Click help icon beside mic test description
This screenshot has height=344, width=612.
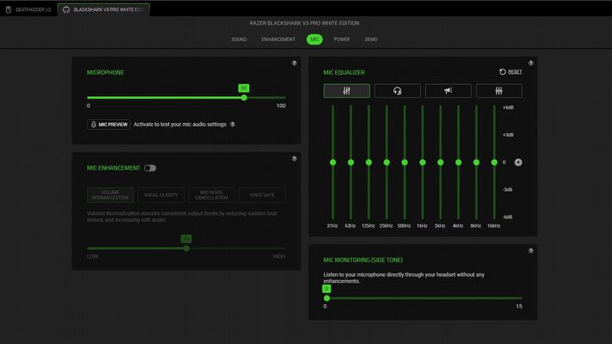click(x=233, y=124)
